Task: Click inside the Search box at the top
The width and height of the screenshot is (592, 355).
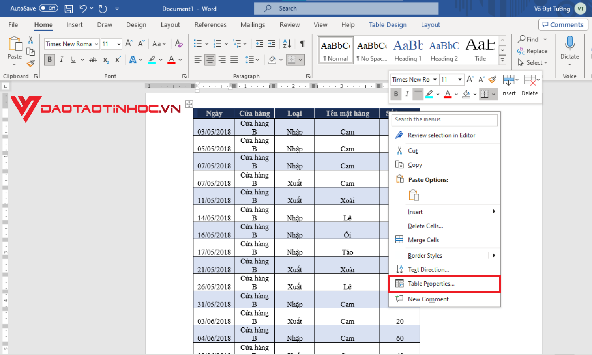Action: point(346,8)
